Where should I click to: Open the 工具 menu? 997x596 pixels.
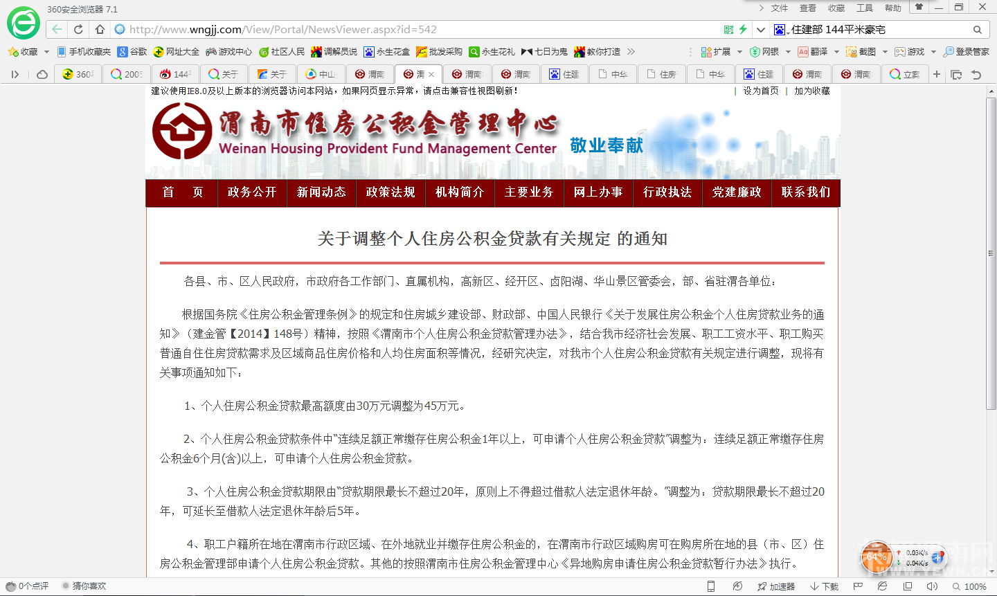click(x=864, y=8)
